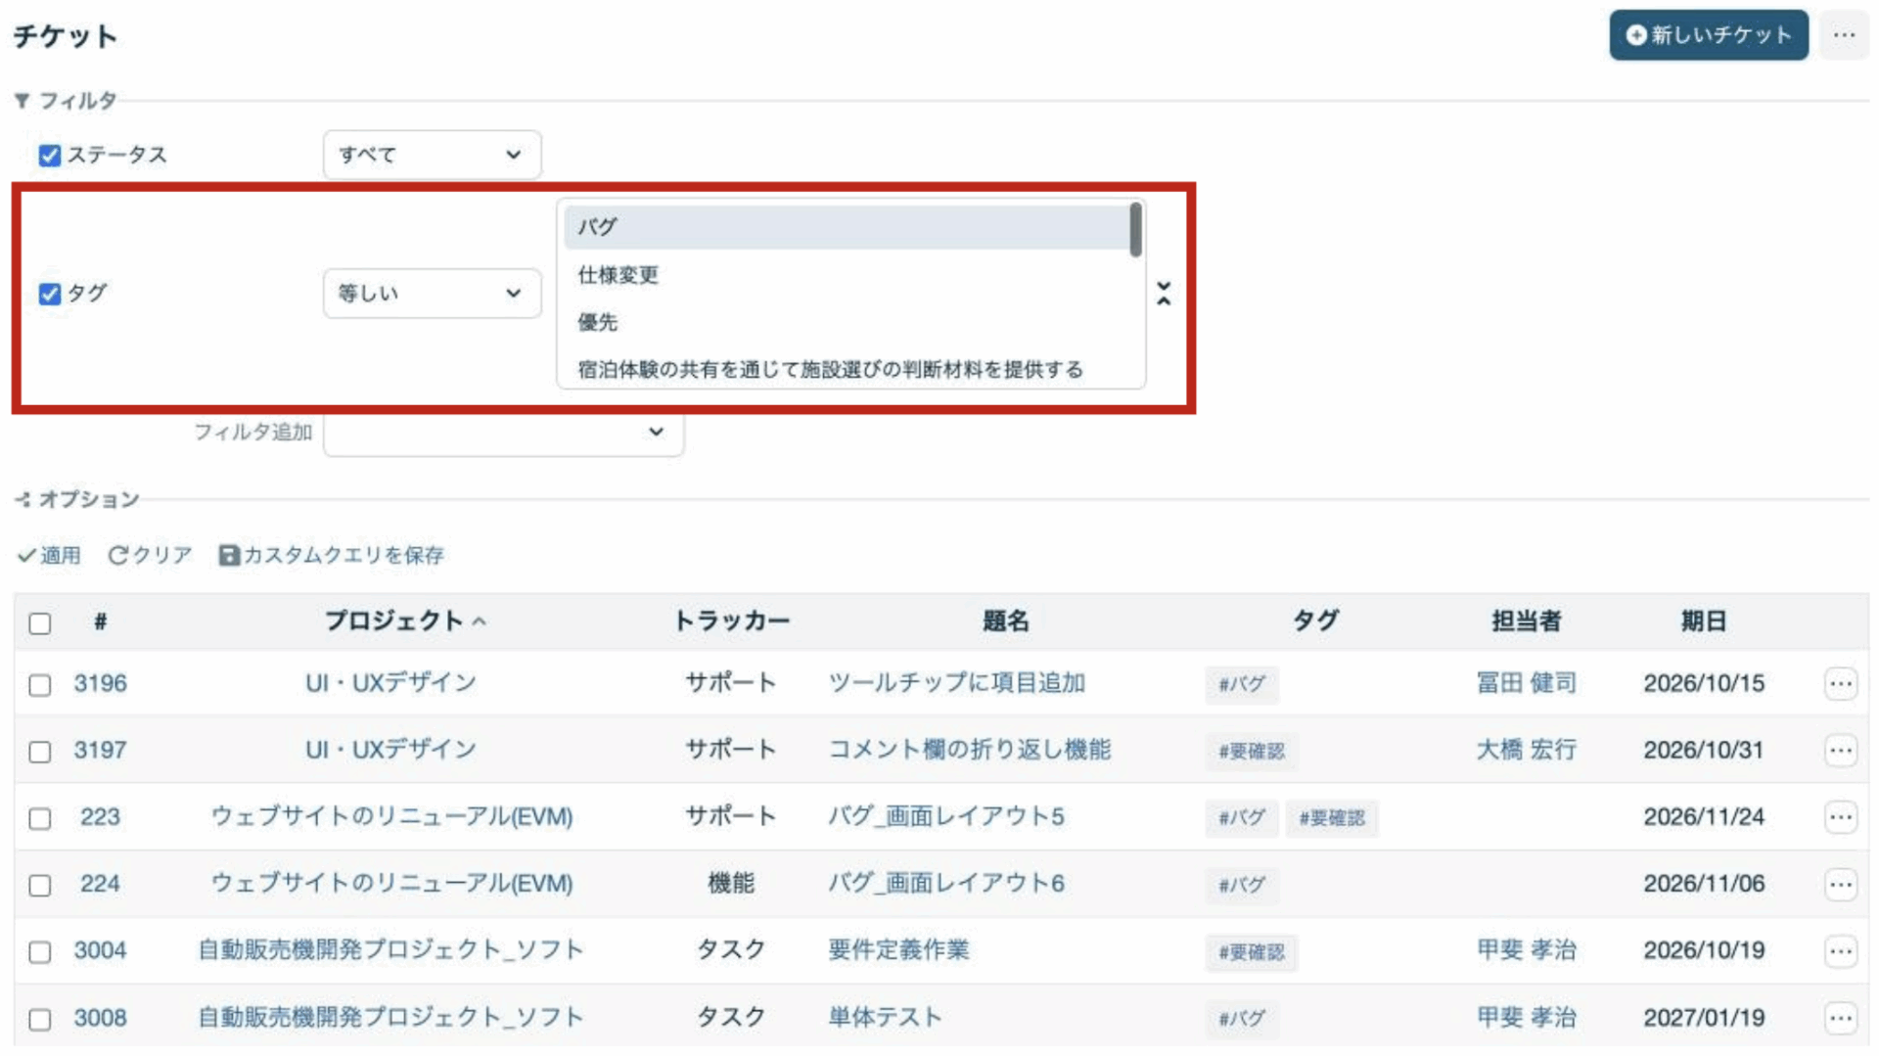Screen dimensions: 1879x1056
Task: Select checkbox for ticket 223
Action: point(40,818)
